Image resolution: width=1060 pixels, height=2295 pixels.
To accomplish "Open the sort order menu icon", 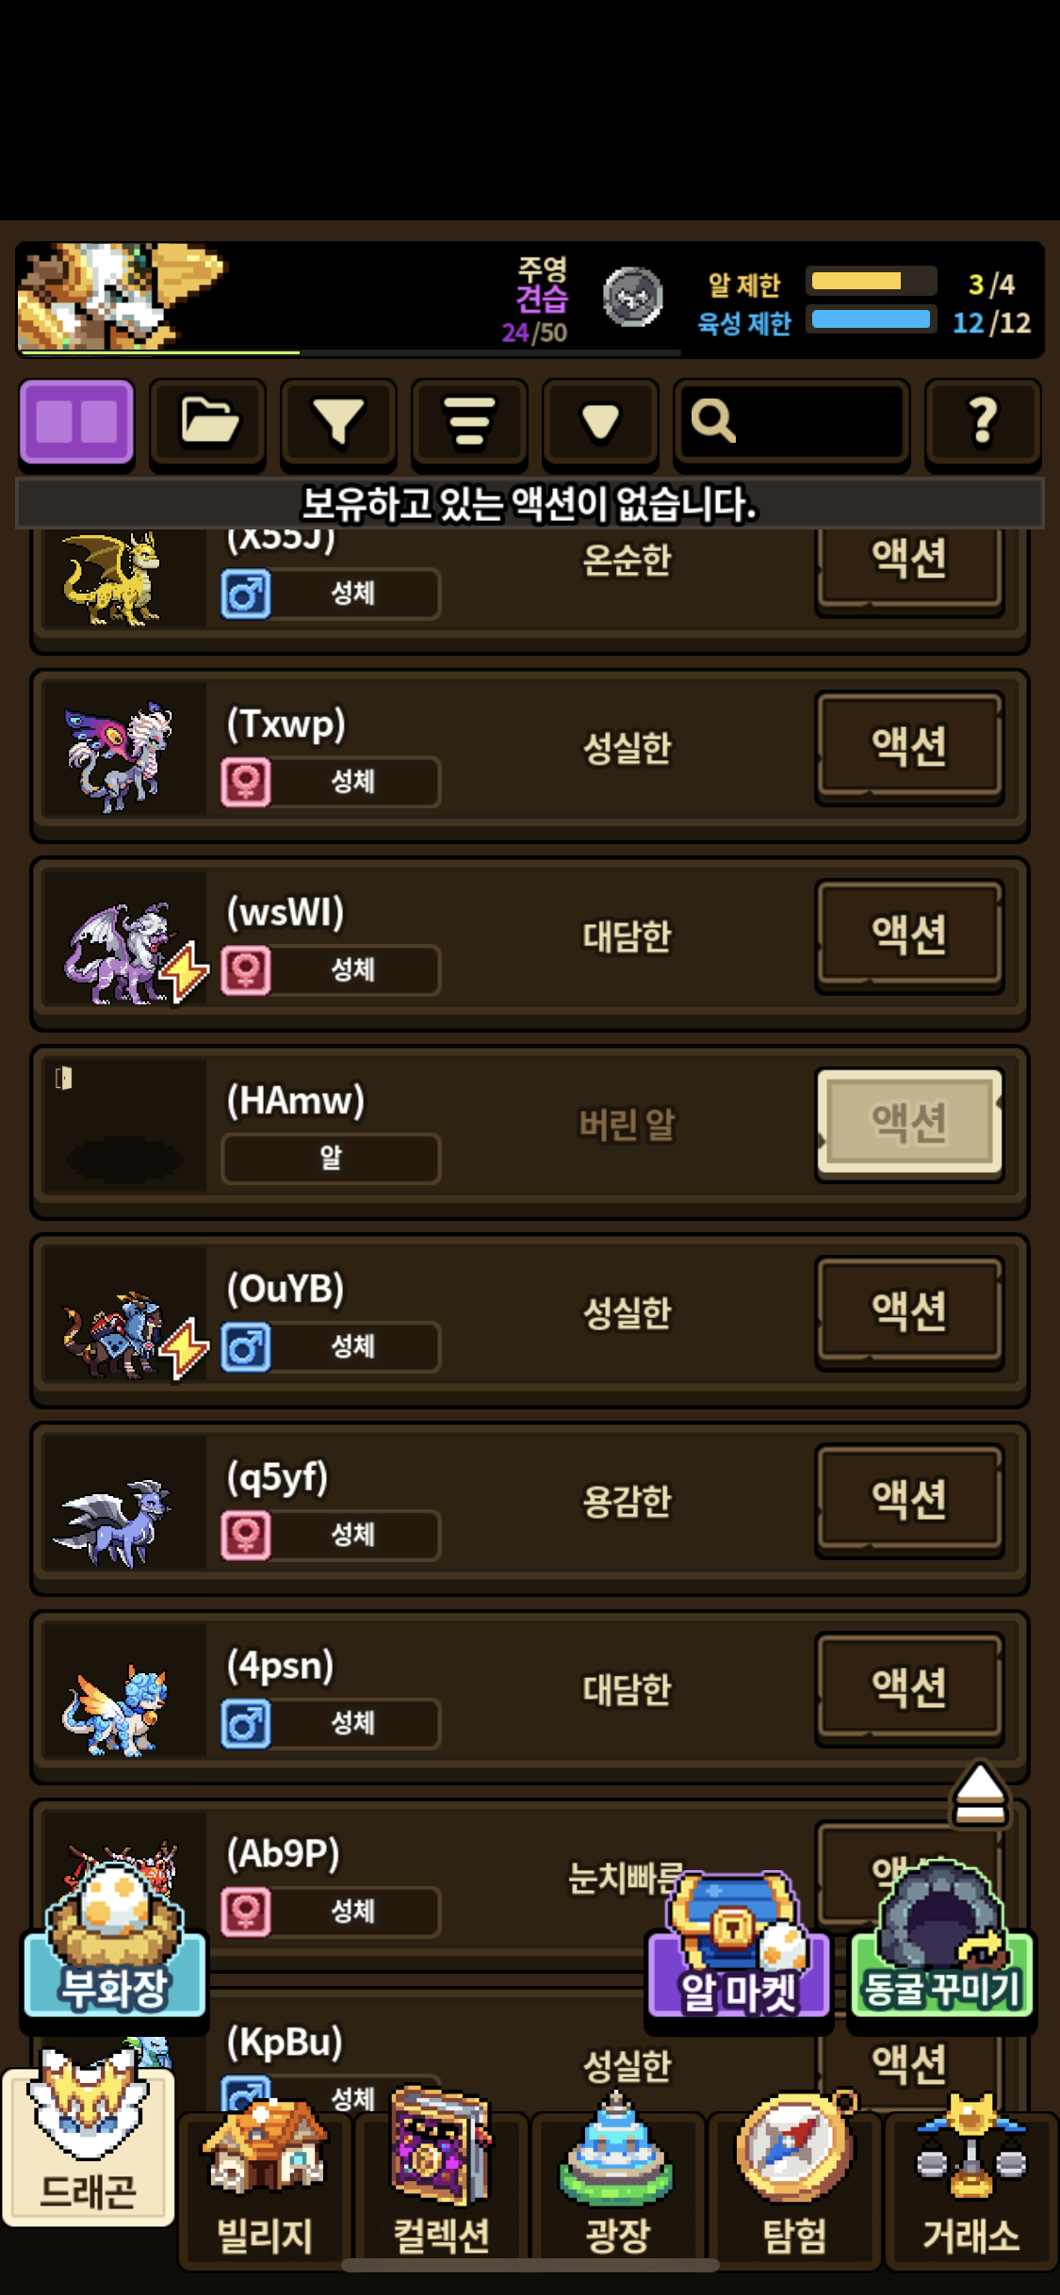I will pyautogui.click(x=469, y=422).
